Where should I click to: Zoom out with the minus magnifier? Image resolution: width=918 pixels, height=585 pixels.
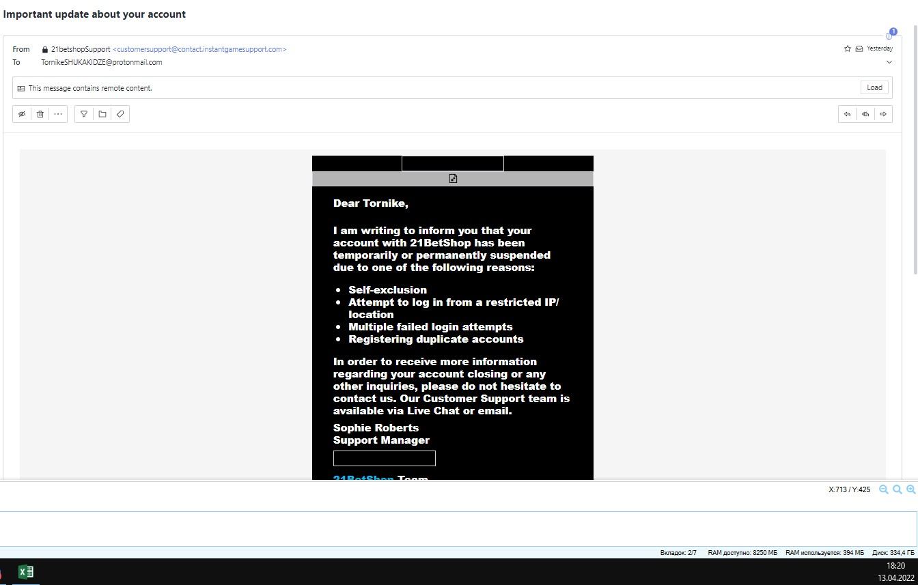[884, 489]
